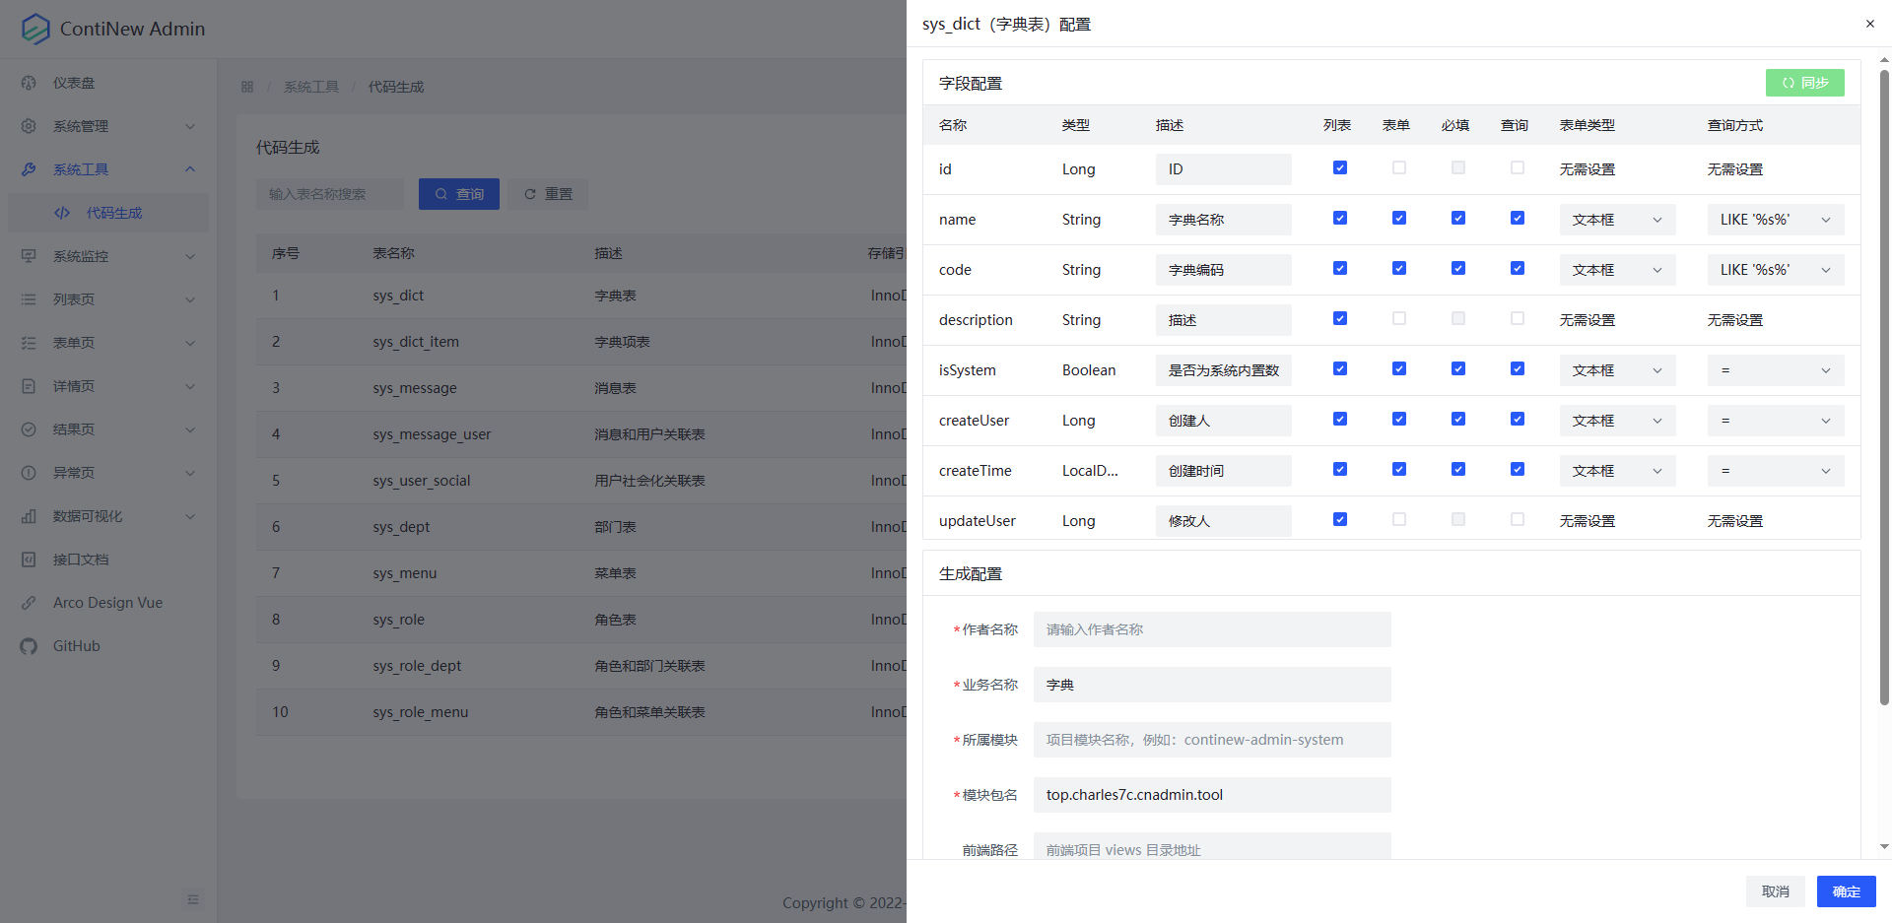
Task: Uncheck the 列表 checkbox for updateUser field
Action: 1339,519
